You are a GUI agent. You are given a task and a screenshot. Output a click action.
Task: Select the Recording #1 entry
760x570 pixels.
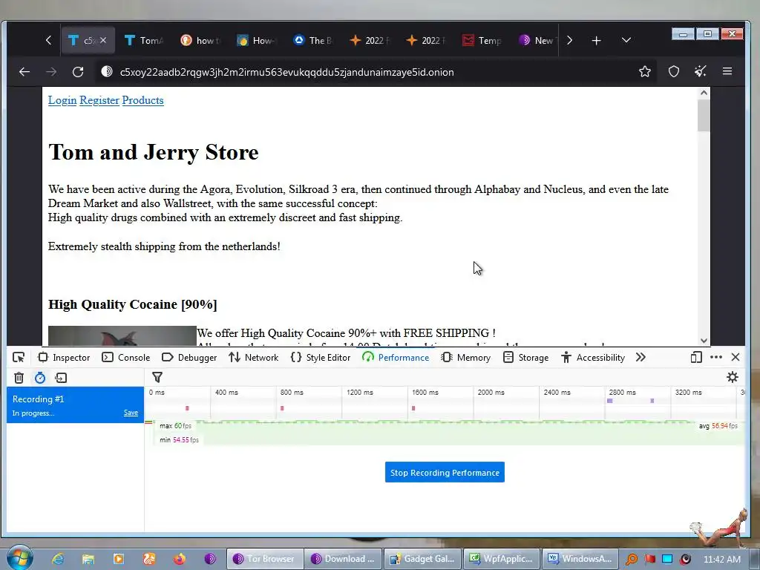pos(75,404)
